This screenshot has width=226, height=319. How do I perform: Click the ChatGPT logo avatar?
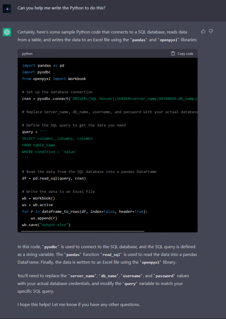(x=7, y=32)
